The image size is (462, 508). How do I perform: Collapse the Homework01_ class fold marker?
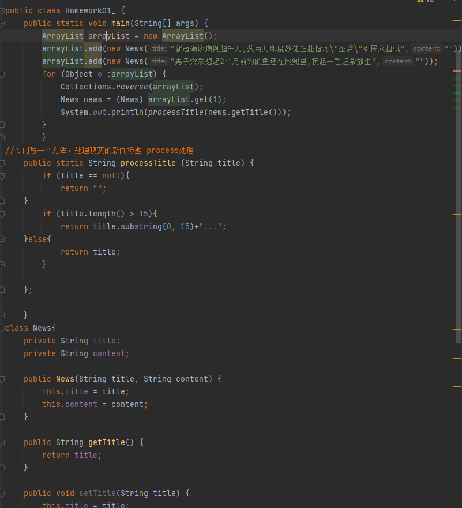pyautogui.click(x=2, y=11)
